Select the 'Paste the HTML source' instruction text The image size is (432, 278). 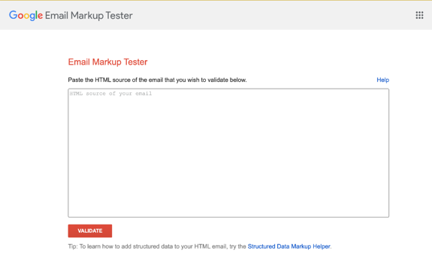(x=157, y=80)
